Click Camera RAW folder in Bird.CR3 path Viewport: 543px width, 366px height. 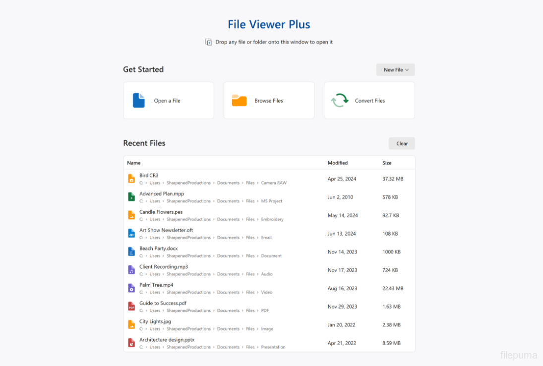274,183
